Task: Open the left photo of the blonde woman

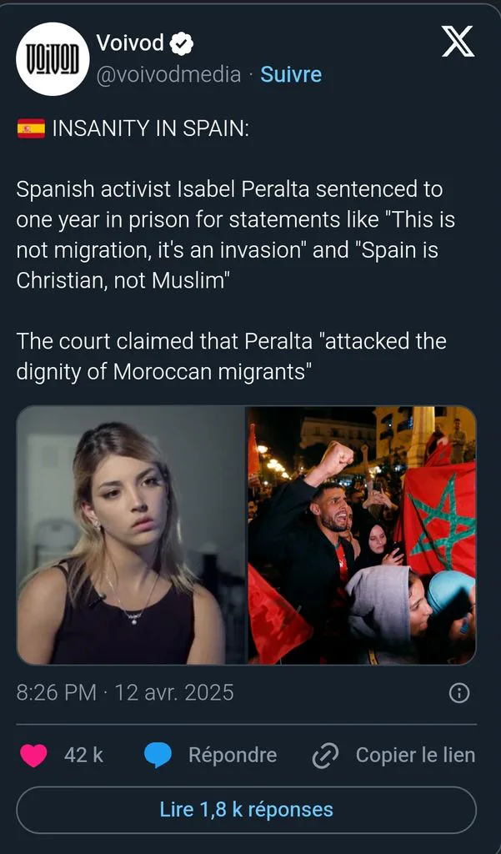Action: (131, 535)
